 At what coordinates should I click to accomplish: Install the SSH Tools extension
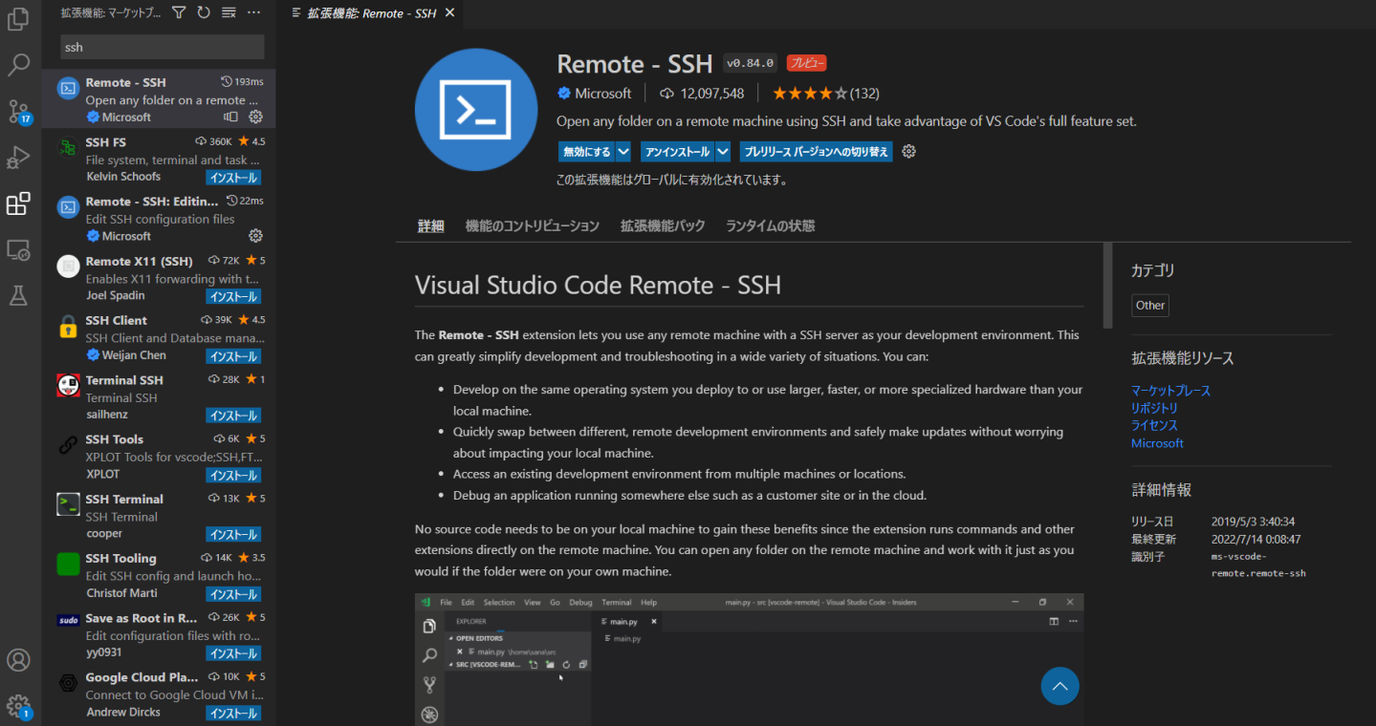234,475
